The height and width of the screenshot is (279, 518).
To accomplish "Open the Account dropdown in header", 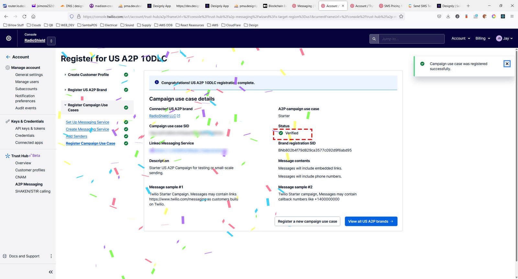I will click(x=461, y=38).
